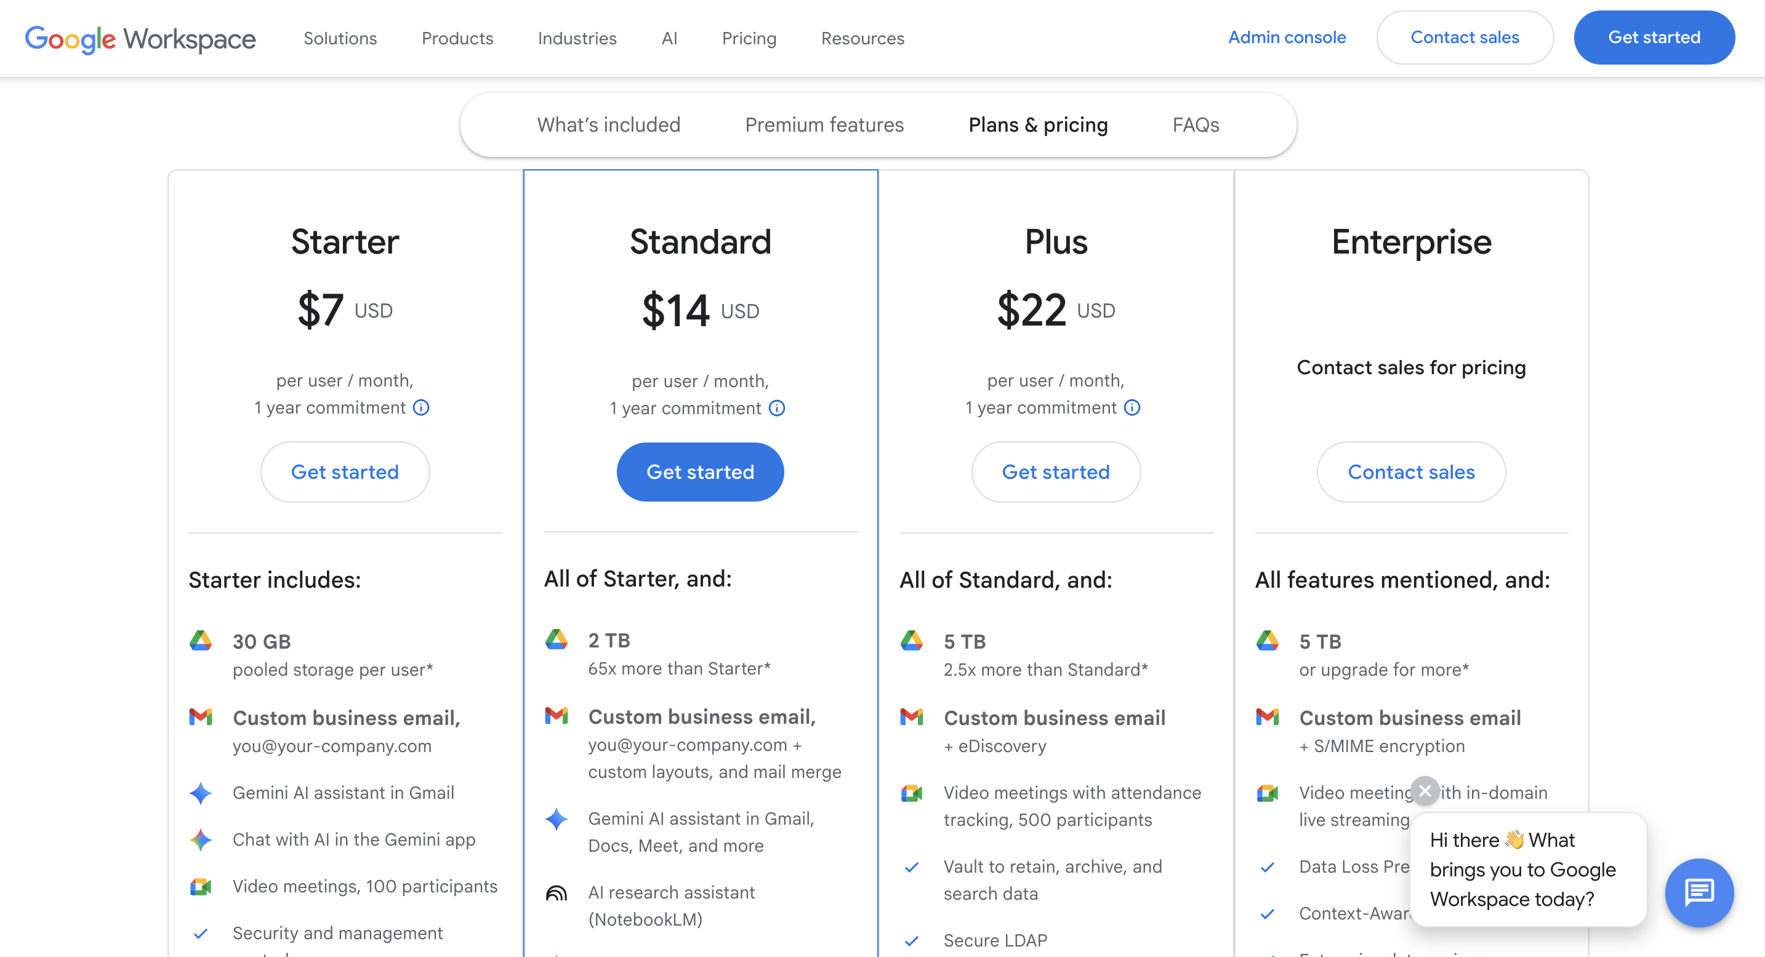The width and height of the screenshot is (1765, 957).
Task: Click checkmark beside Data Loss Pre
Action: [1268, 867]
